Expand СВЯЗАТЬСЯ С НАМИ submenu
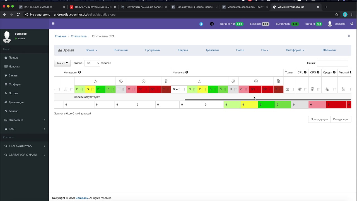This screenshot has width=357, height=201. click(x=25, y=155)
